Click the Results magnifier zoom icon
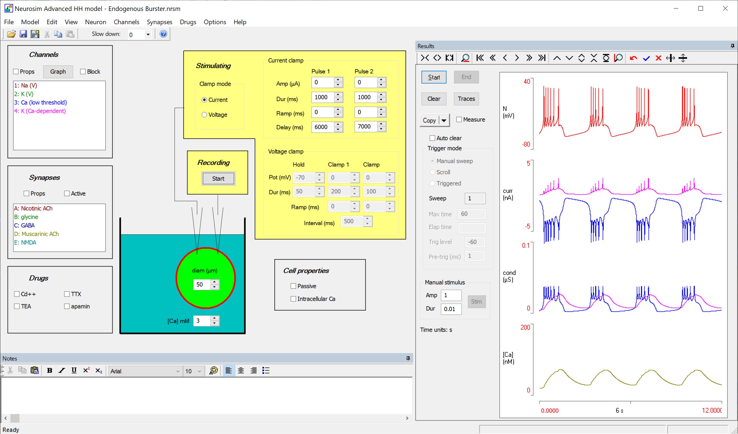Screen dimensions: 738x434 click(465, 58)
